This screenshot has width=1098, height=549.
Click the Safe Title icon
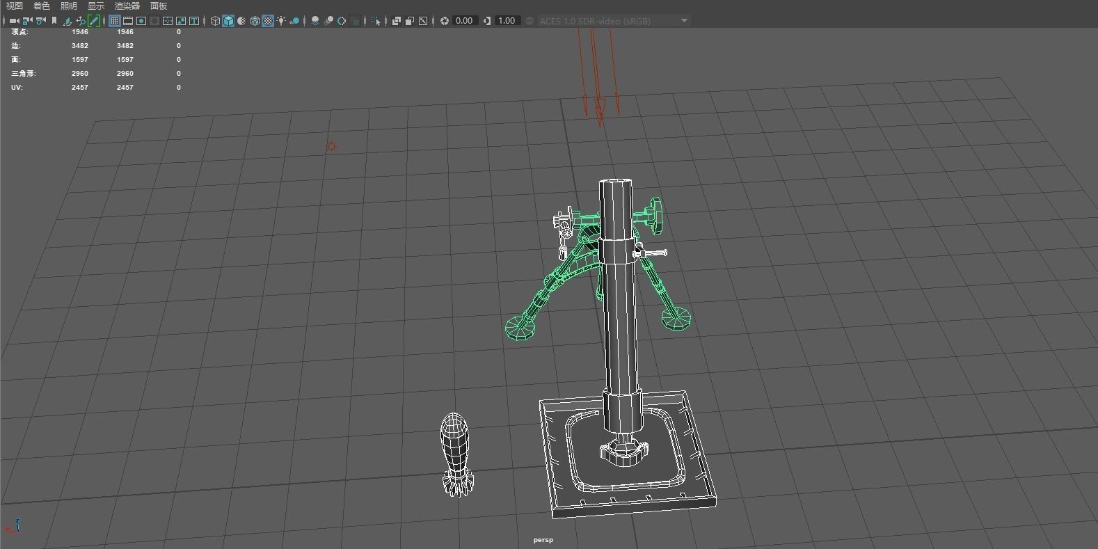(194, 21)
